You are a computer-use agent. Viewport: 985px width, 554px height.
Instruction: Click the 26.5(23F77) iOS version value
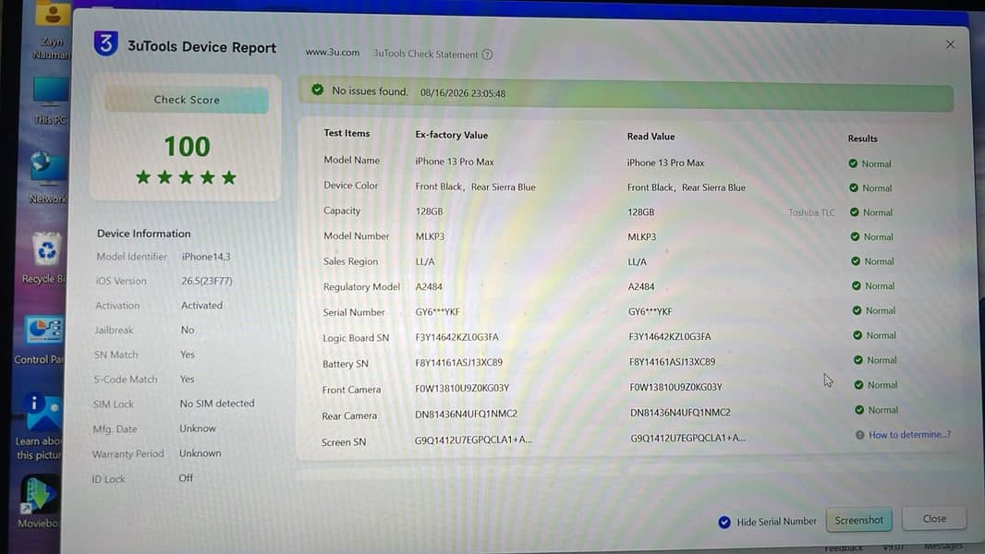(x=207, y=281)
